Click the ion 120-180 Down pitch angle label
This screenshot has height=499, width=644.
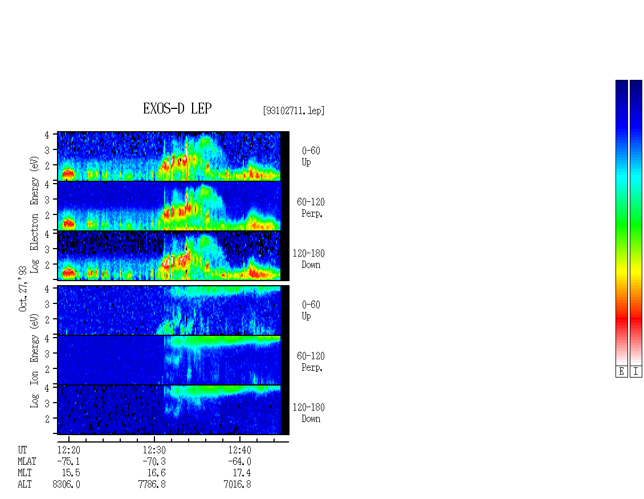(x=308, y=413)
